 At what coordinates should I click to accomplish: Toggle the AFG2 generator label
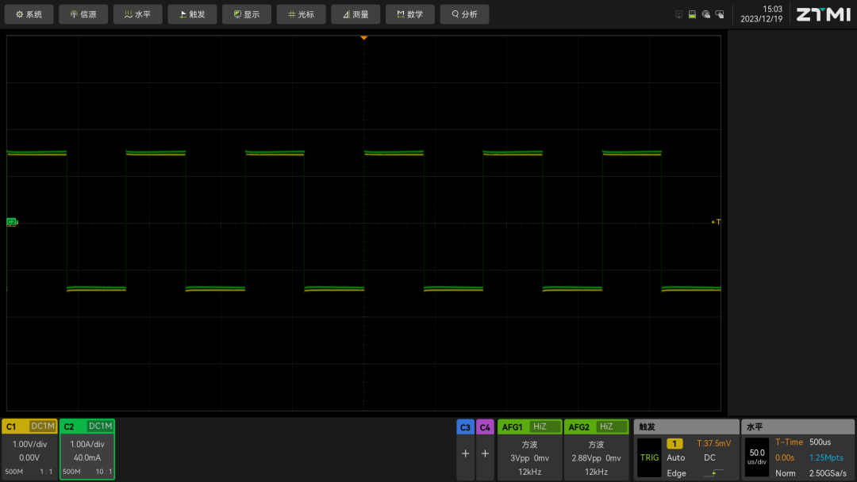(579, 427)
